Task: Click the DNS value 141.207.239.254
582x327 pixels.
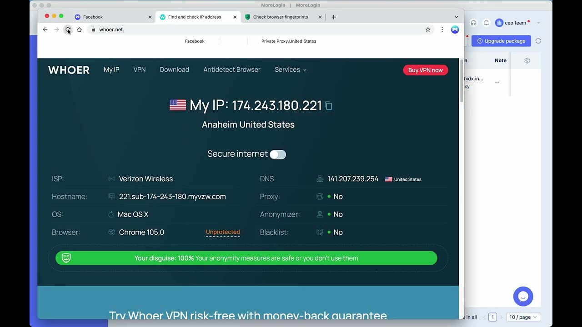Action: tap(353, 179)
